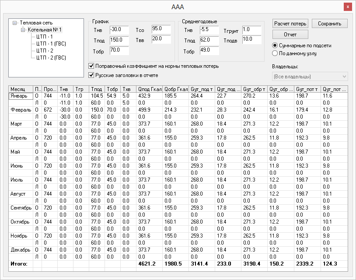Click the График Тнв input field

(119, 30)
